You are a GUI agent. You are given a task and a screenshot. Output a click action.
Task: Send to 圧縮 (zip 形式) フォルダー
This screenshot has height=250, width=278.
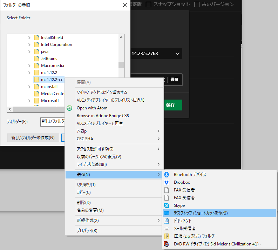pos(219,236)
